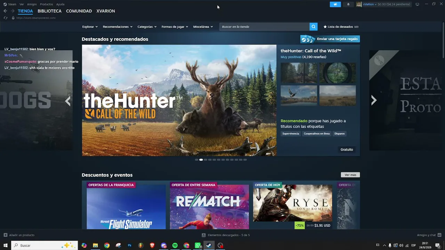Show the previous featured game arrow
Screen dimensions: 445x250
[68, 101]
